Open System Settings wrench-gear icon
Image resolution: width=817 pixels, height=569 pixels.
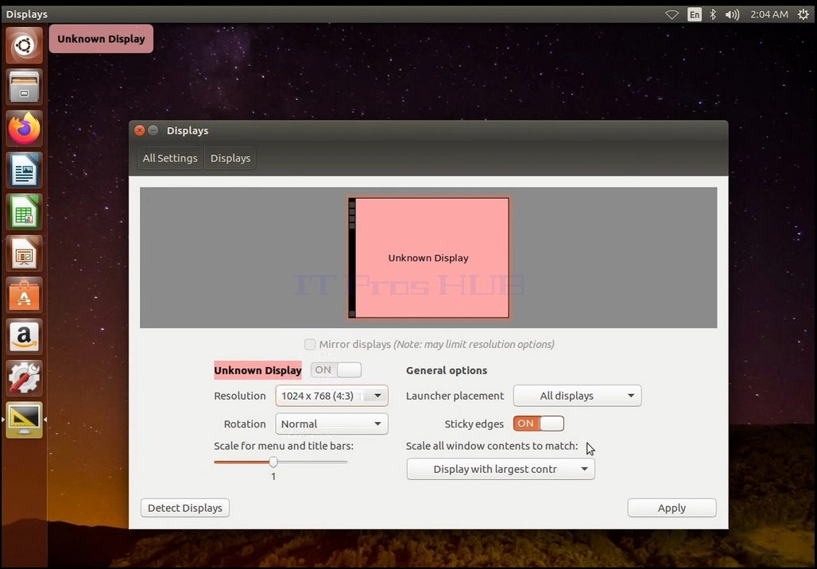[x=24, y=379]
